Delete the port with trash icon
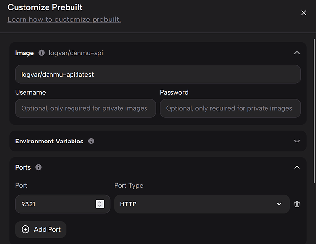Screen dimensions: 316x244 [297, 204]
